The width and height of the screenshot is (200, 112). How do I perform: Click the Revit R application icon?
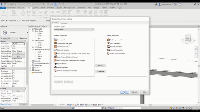point(2,4)
